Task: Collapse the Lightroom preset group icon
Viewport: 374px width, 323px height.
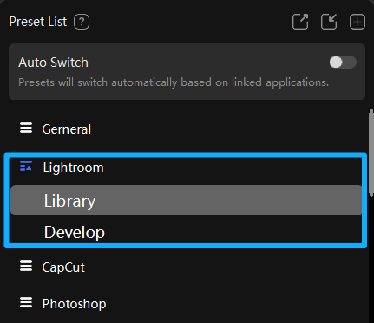Action: (x=26, y=167)
